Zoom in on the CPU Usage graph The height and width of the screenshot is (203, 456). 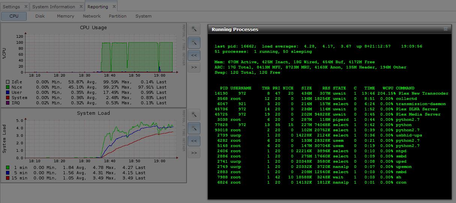point(194,29)
